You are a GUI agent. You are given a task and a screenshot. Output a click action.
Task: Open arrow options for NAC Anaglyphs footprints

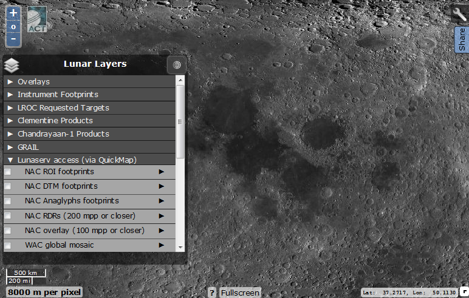162,201
